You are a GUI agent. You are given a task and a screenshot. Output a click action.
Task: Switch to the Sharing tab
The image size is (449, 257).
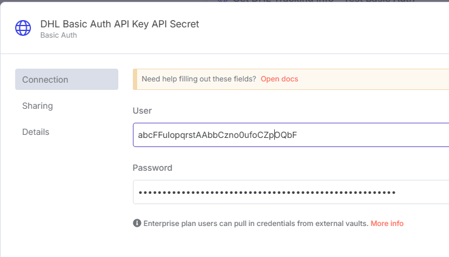38,106
